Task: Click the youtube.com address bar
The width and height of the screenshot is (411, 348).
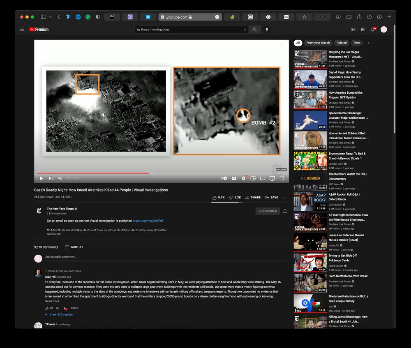Action: tap(190, 17)
